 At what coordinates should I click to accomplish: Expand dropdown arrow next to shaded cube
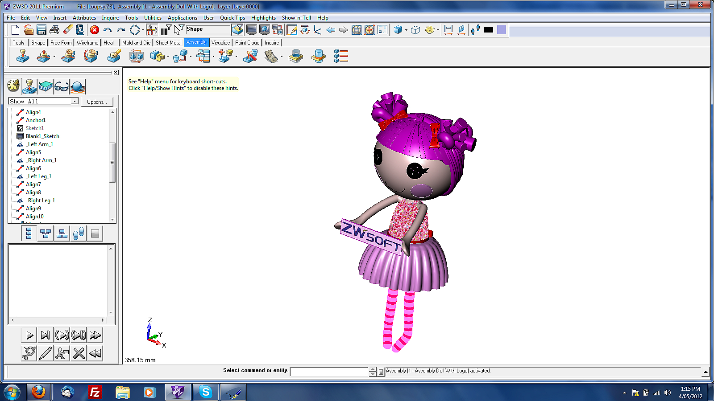click(406, 30)
